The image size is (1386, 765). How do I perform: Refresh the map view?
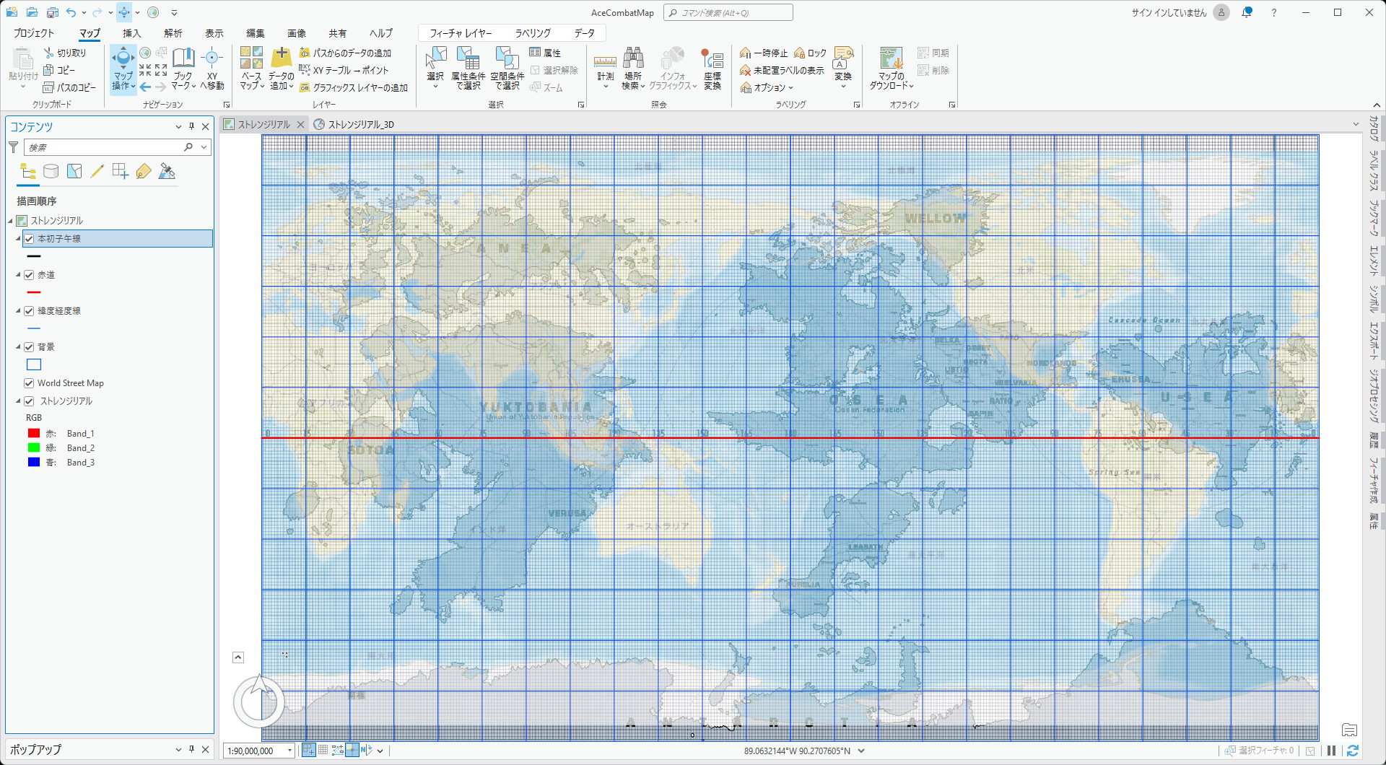pos(1353,751)
